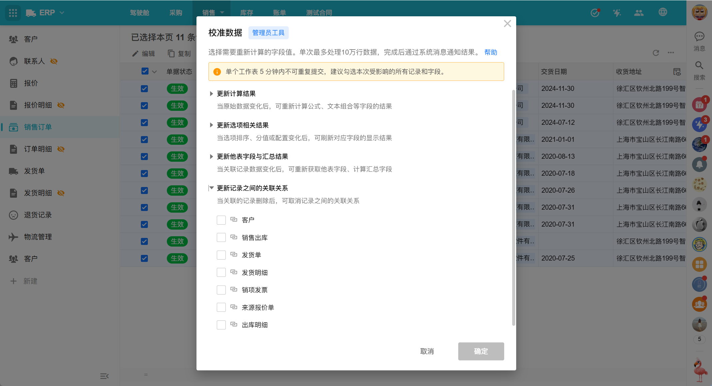Expand the collapsed app count badge 5

click(699, 339)
